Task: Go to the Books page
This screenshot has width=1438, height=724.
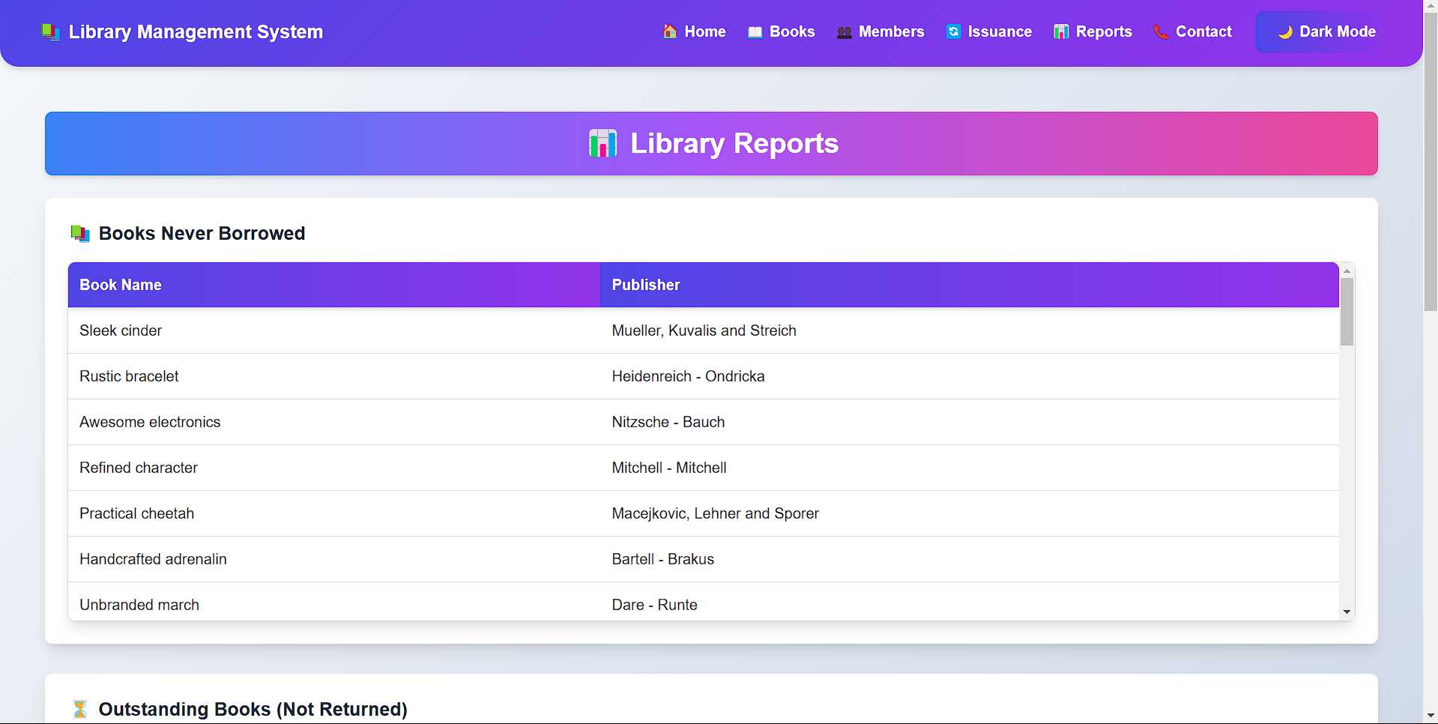Action: 781,31
